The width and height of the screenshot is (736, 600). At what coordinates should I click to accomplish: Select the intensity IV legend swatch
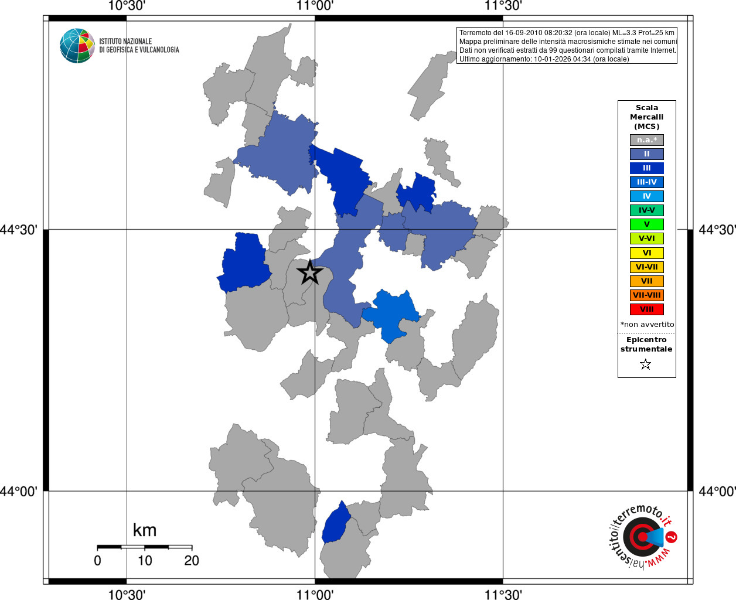[x=646, y=196]
